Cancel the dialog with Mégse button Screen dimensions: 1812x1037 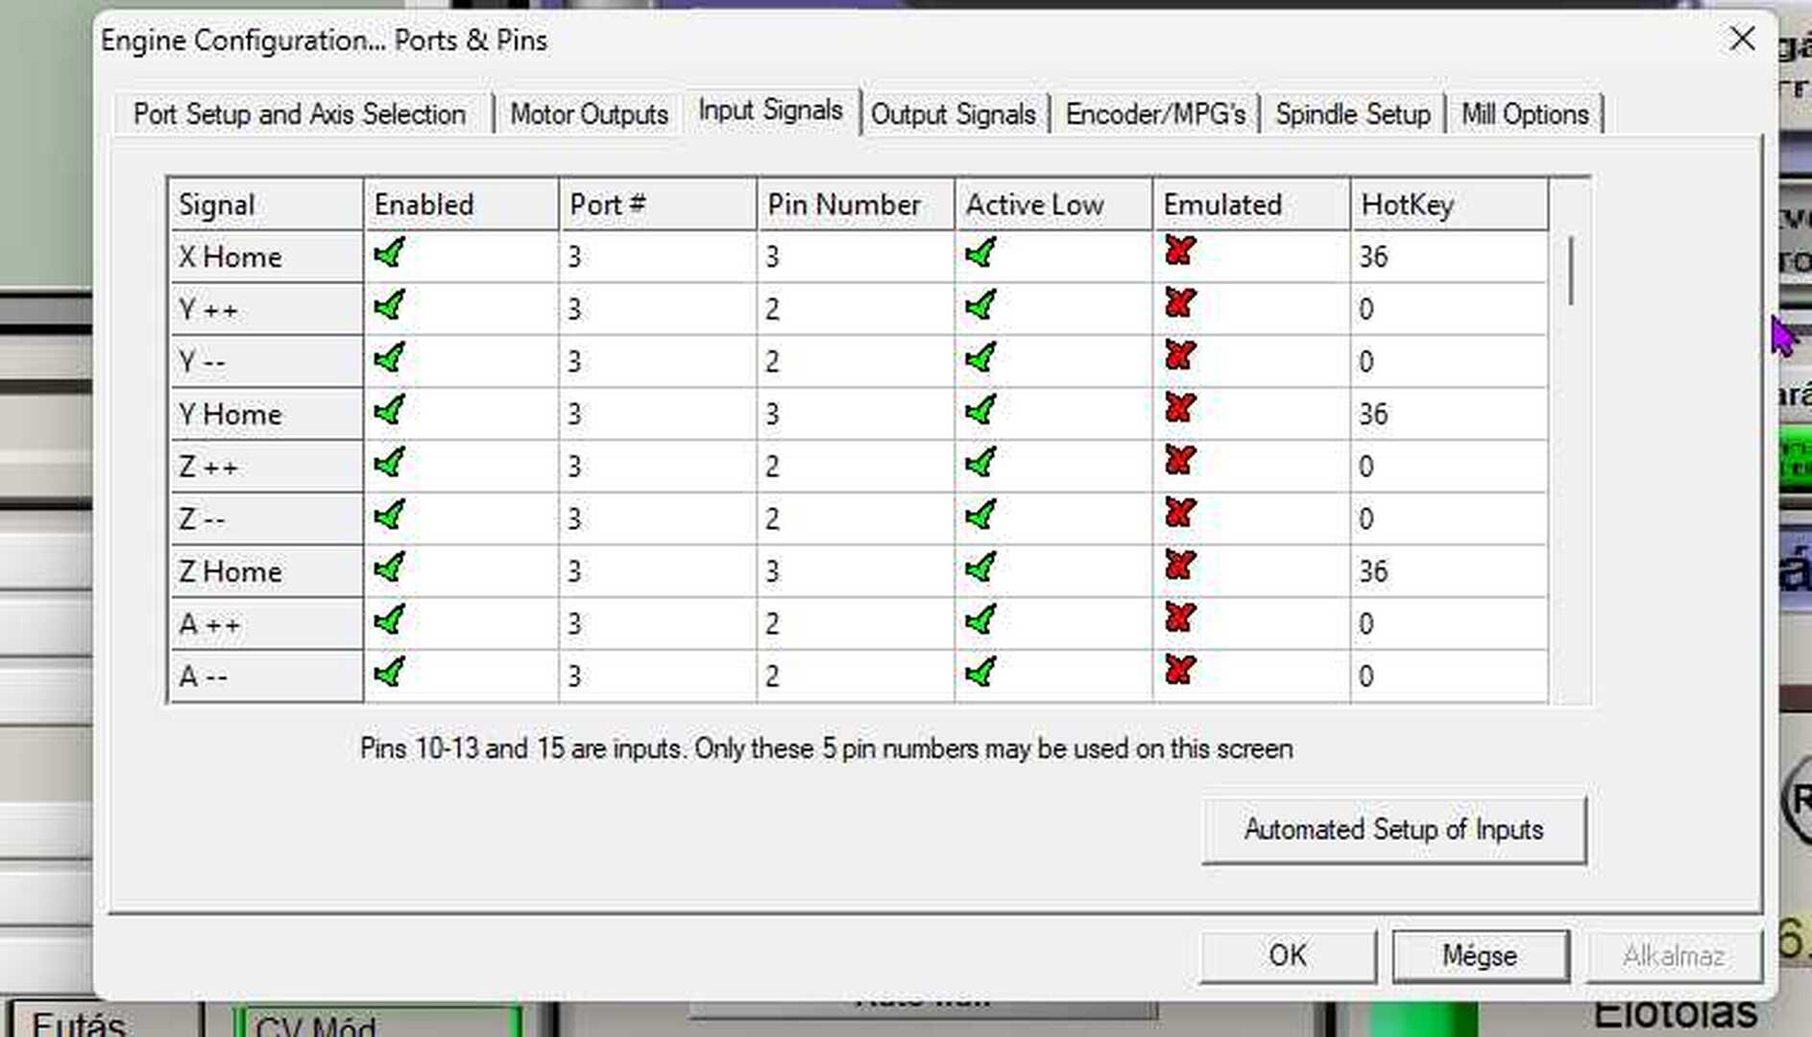coord(1480,956)
